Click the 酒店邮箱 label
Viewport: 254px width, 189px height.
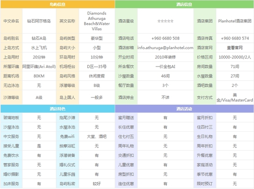tap(126, 47)
